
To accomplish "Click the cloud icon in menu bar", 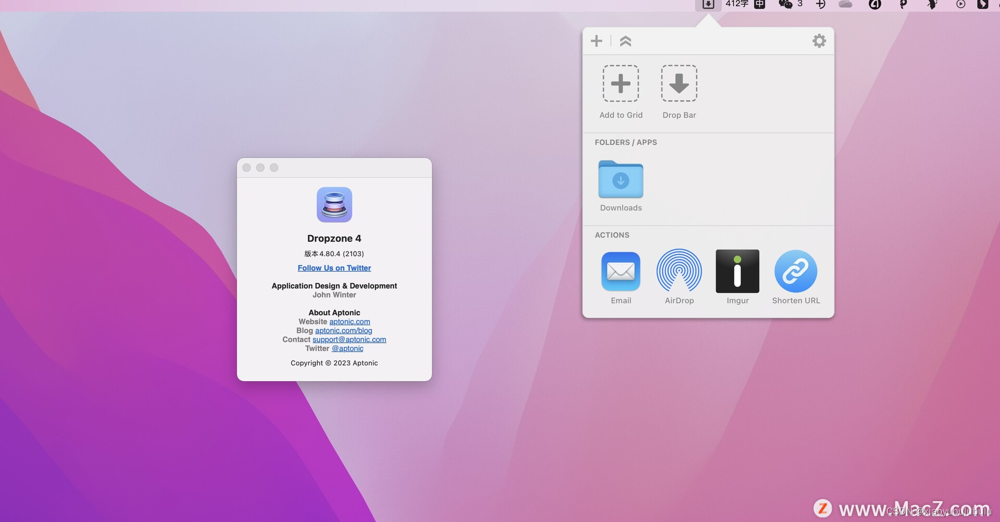I will click(845, 4).
